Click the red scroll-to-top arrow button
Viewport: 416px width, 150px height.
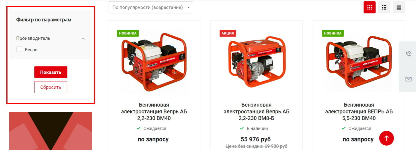[x=387, y=138]
